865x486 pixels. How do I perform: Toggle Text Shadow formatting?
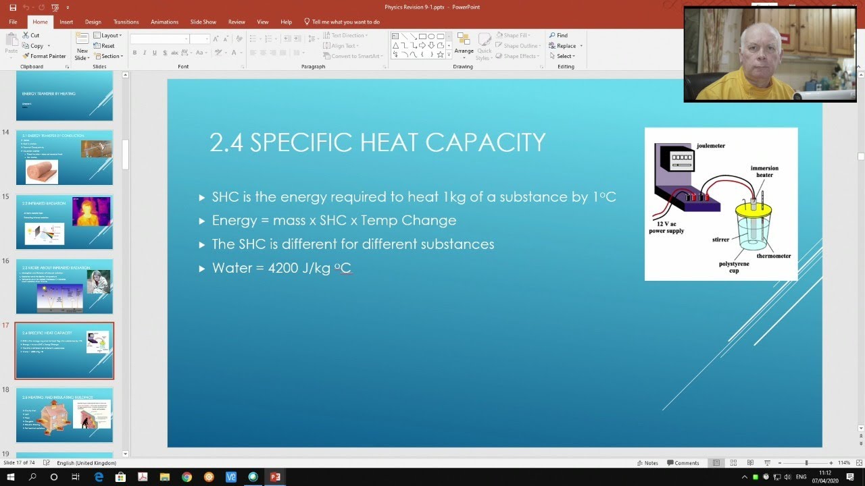click(165, 53)
